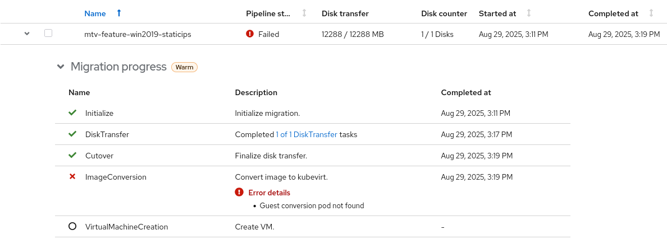Collapse the Migration progress section

click(x=61, y=67)
